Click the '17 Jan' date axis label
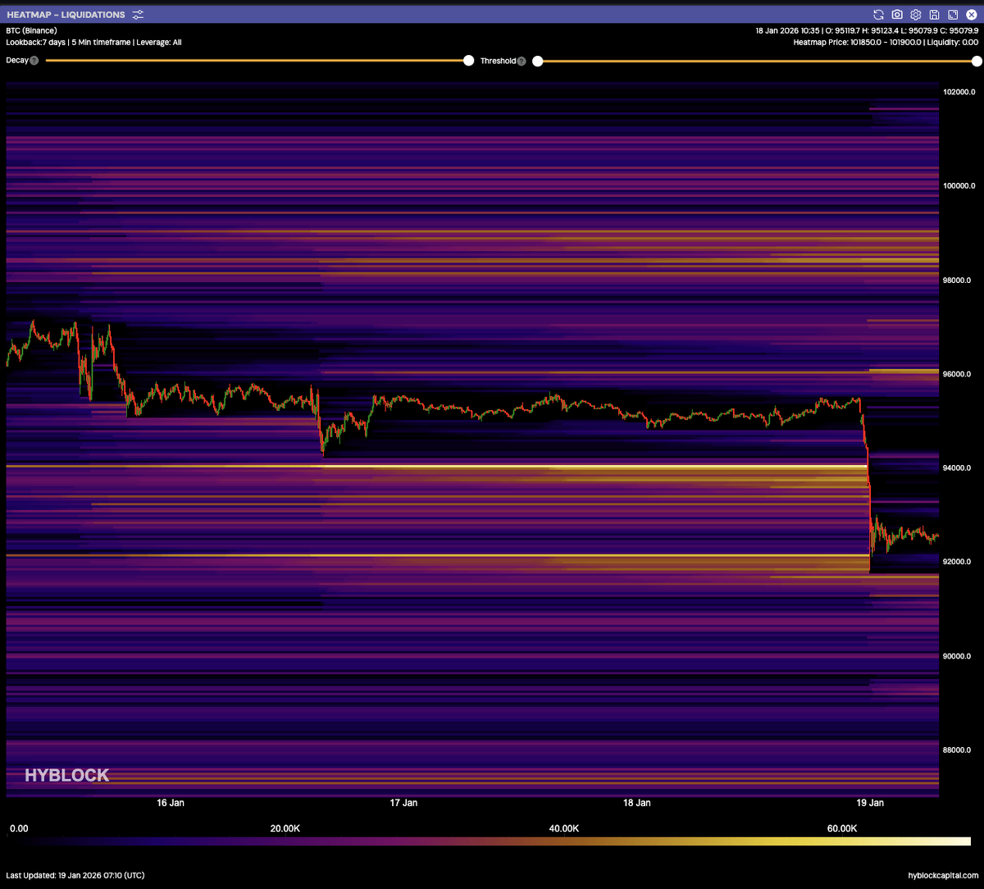984x889 pixels. click(x=403, y=803)
